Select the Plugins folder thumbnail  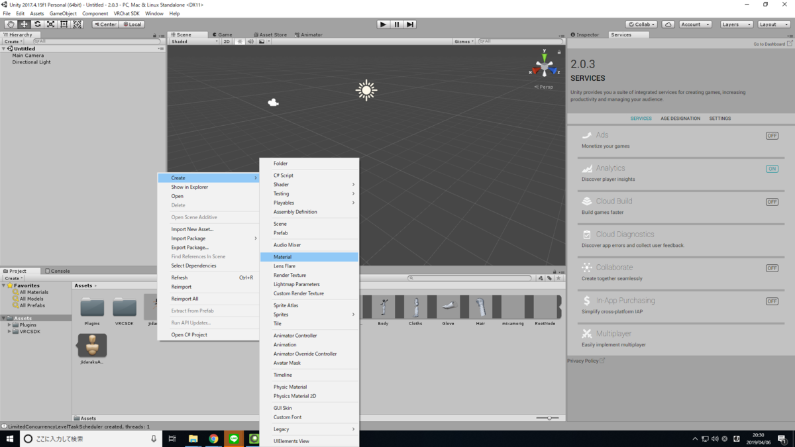click(92, 307)
